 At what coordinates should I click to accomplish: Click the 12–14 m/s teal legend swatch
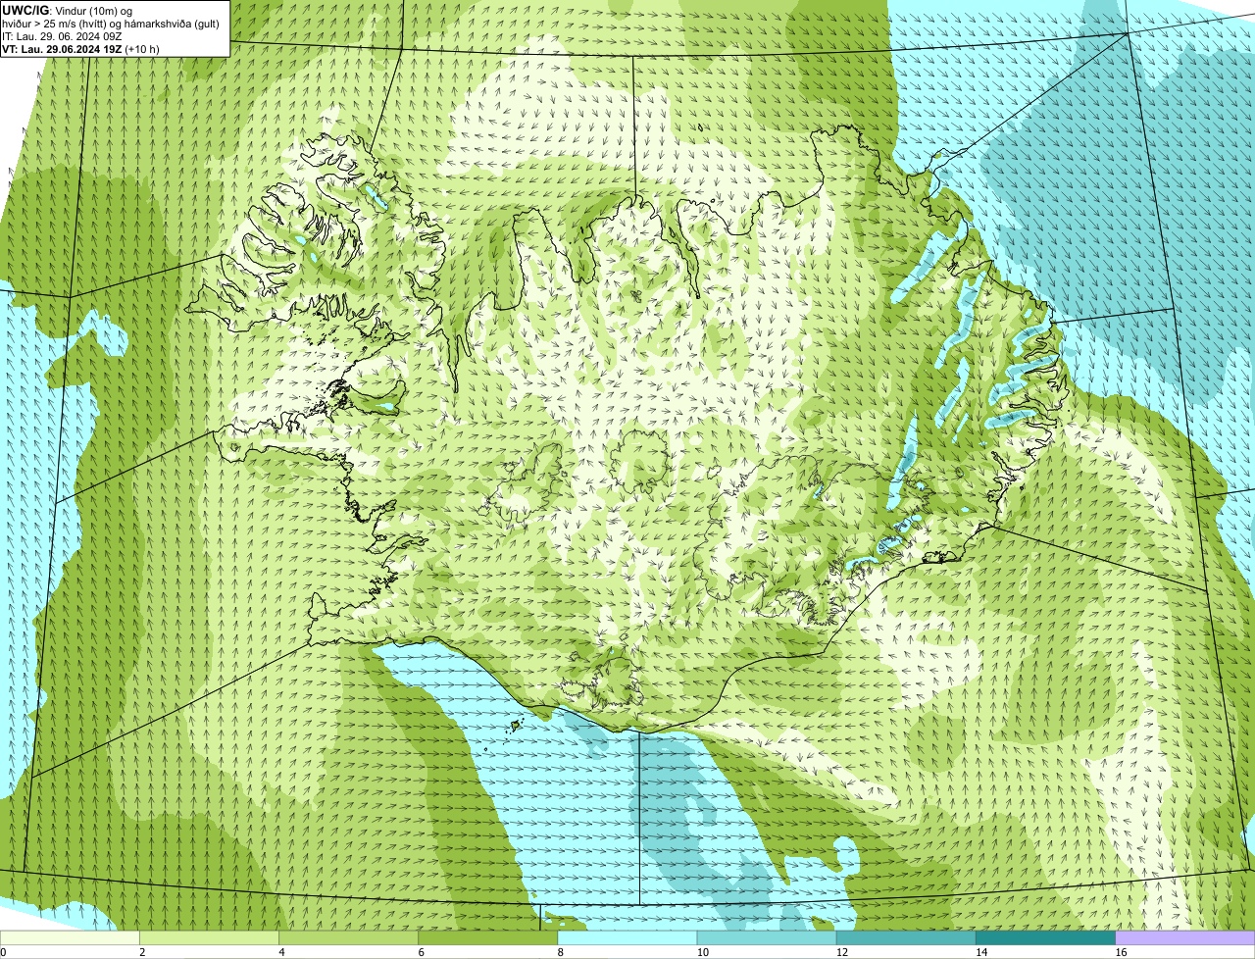907,937
